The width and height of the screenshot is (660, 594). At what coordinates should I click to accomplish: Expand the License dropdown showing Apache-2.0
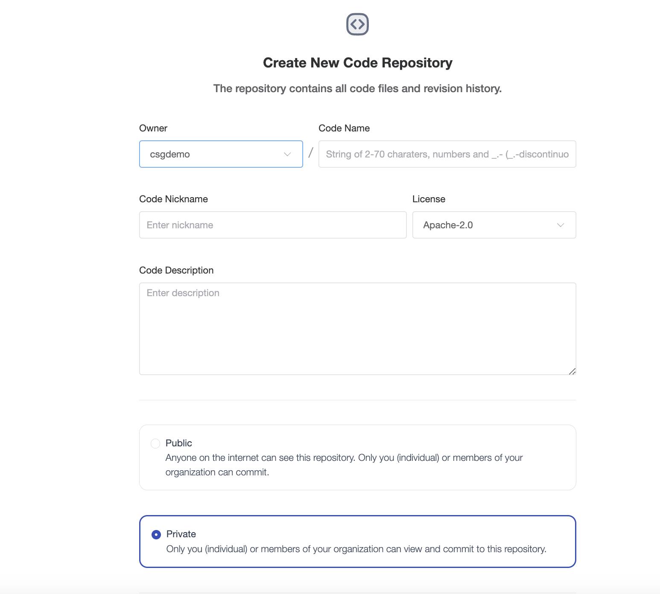[494, 225]
